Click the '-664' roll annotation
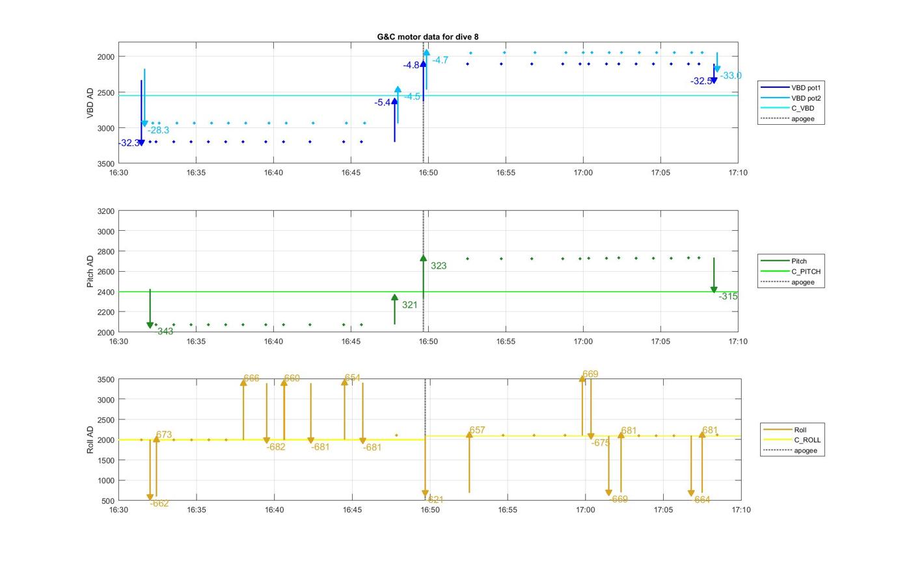 click(701, 500)
